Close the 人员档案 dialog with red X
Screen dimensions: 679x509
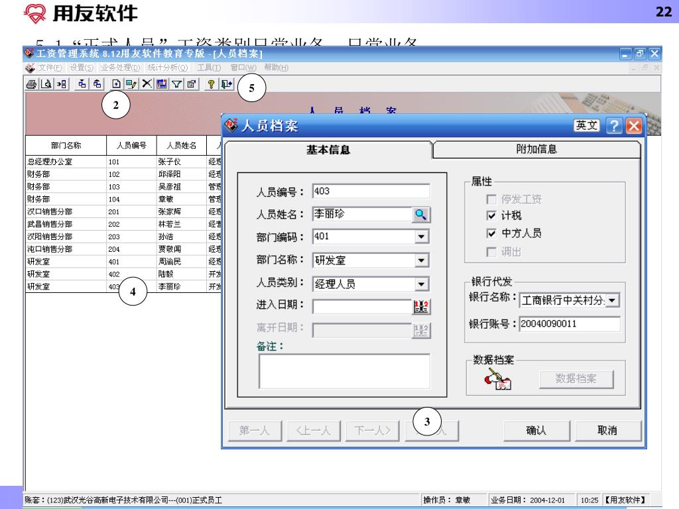pos(634,126)
